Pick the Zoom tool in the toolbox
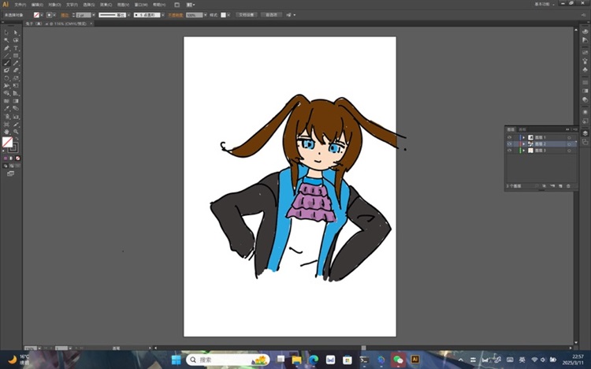The height and width of the screenshot is (369, 591). (x=16, y=132)
